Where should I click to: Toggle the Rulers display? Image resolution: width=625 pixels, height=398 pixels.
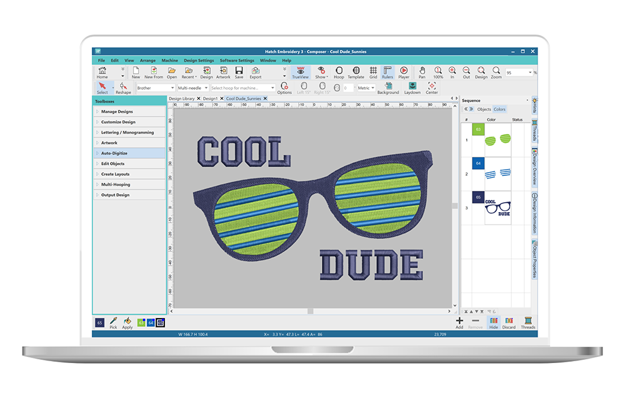point(388,72)
